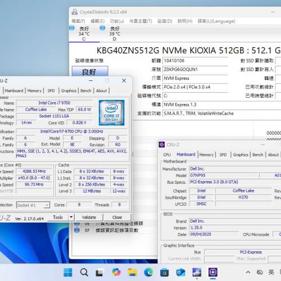The width and height of the screenshot is (281, 281).
Task: Click the firmware field 10410106
Action: (195, 61)
